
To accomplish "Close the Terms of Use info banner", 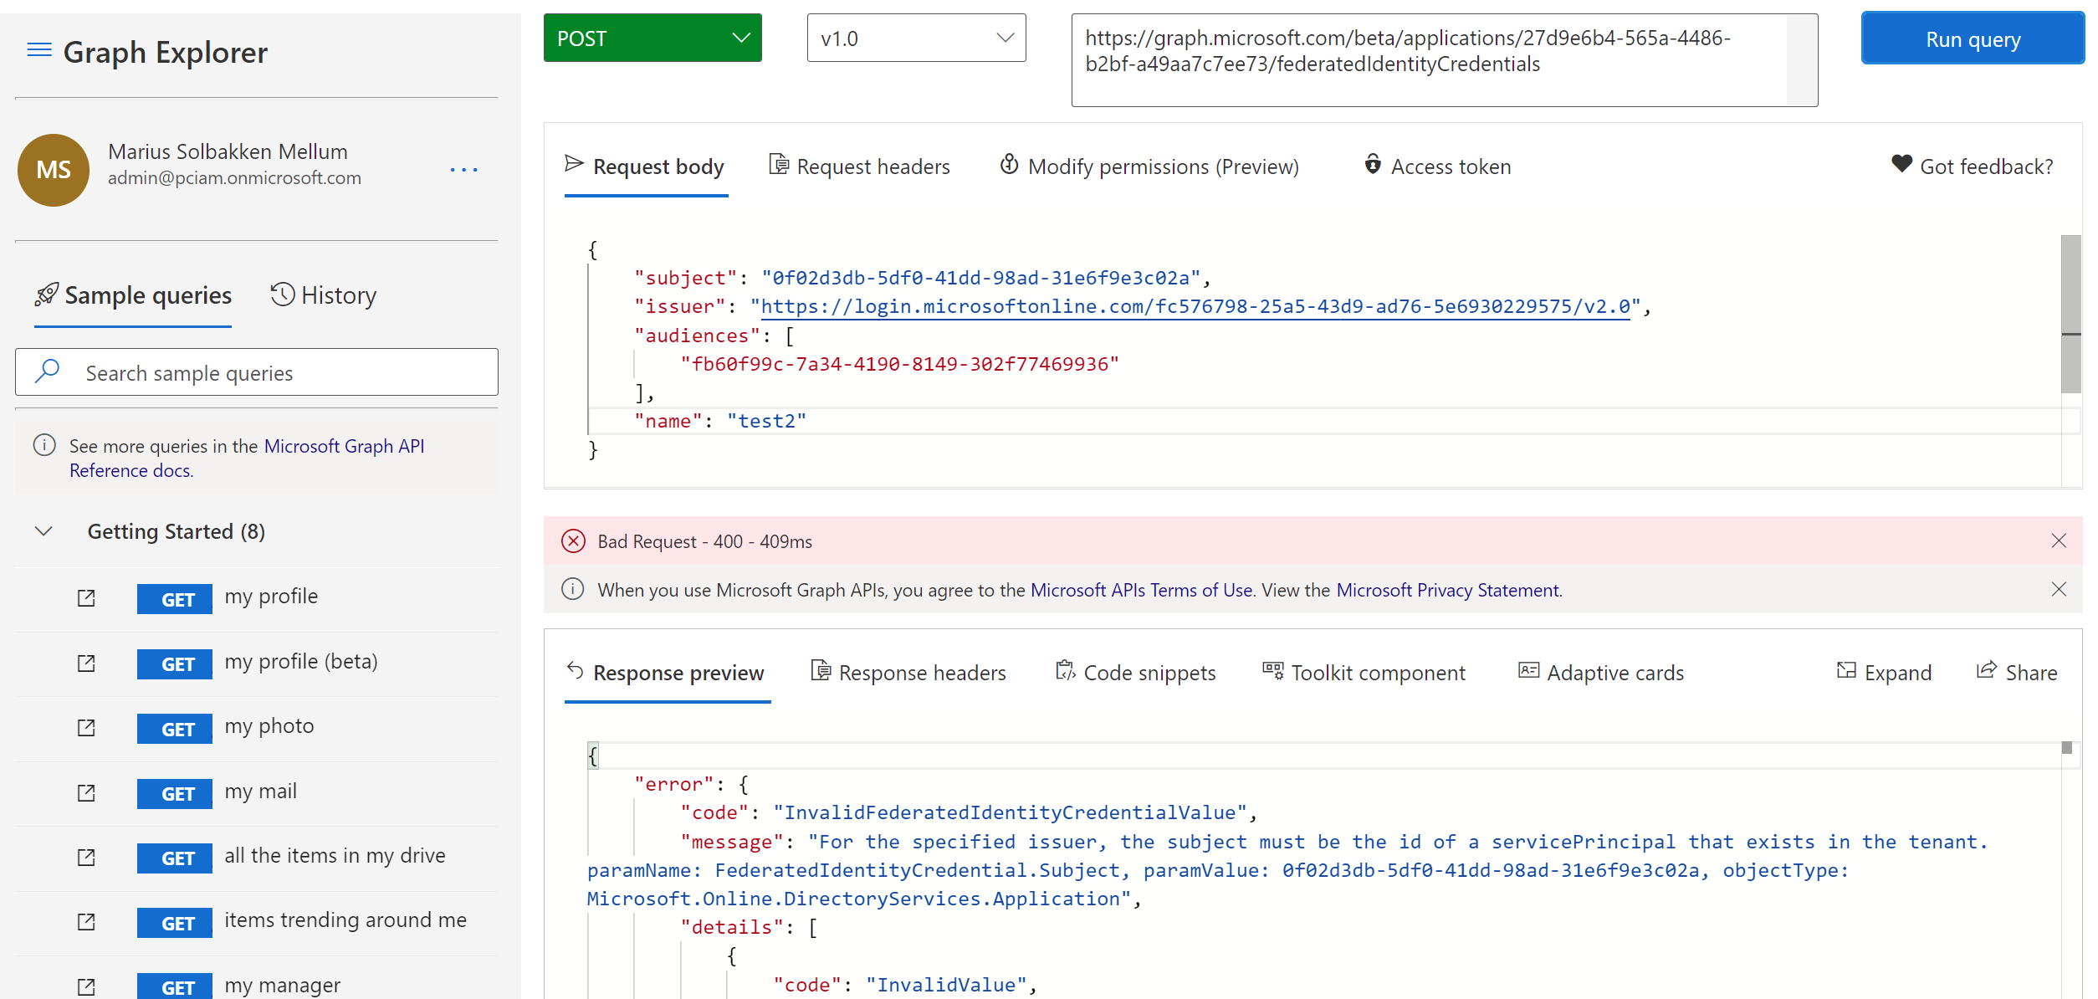I will [x=2059, y=590].
